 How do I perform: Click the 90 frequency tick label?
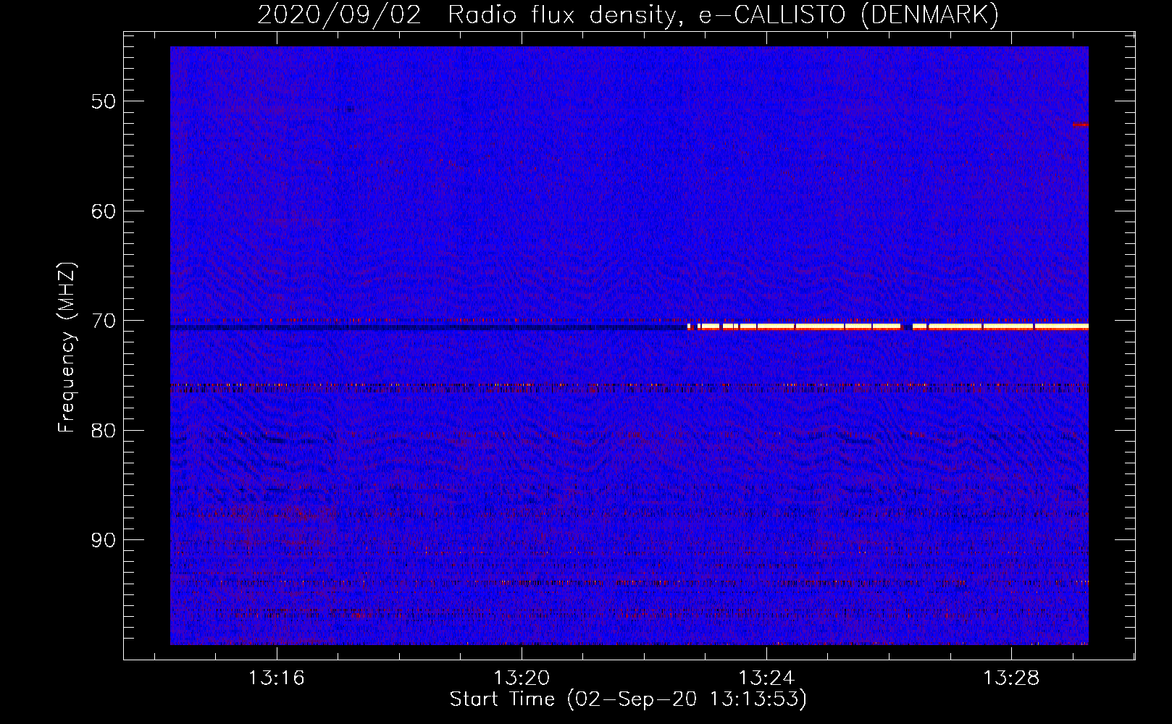[104, 540]
